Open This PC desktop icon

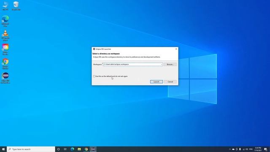click(x=5, y=5)
